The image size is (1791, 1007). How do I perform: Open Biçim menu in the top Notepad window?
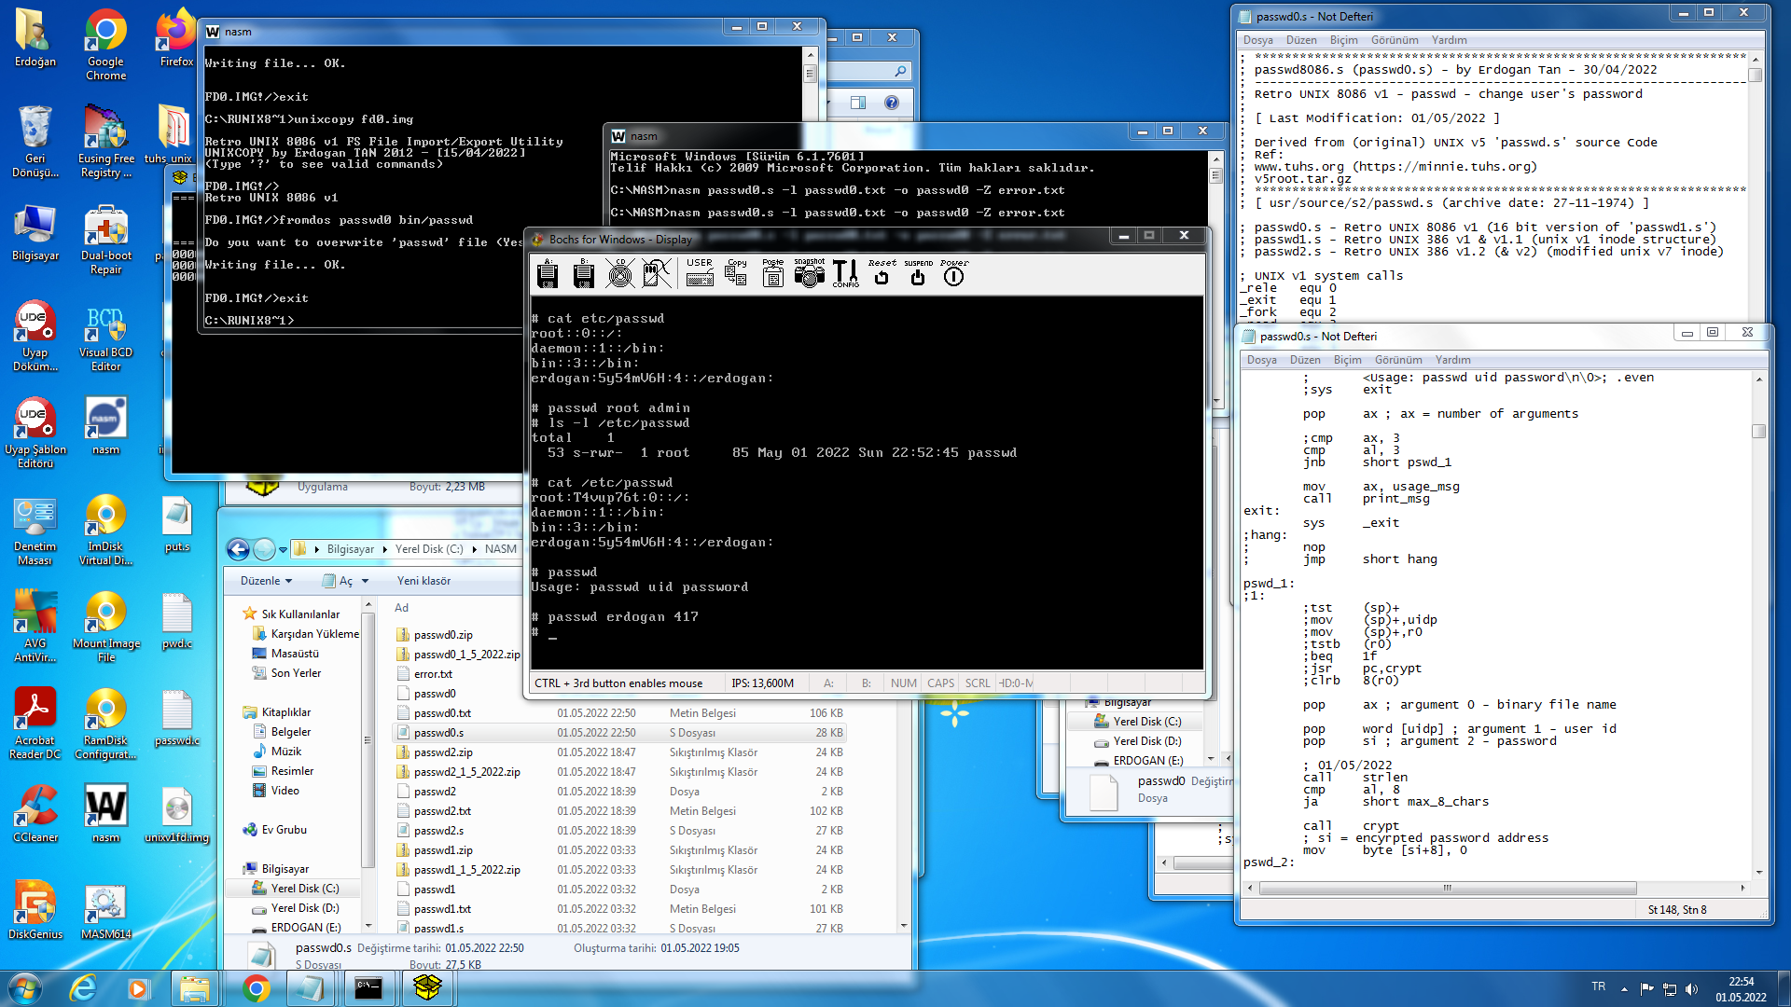click(1343, 40)
